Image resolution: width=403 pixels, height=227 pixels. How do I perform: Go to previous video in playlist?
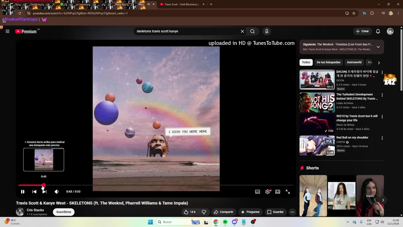coord(34,192)
